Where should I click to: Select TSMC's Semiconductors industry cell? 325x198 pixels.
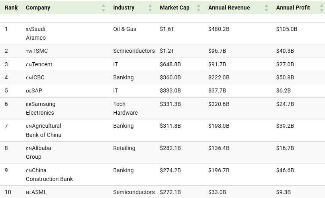pyautogui.click(x=134, y=51)
